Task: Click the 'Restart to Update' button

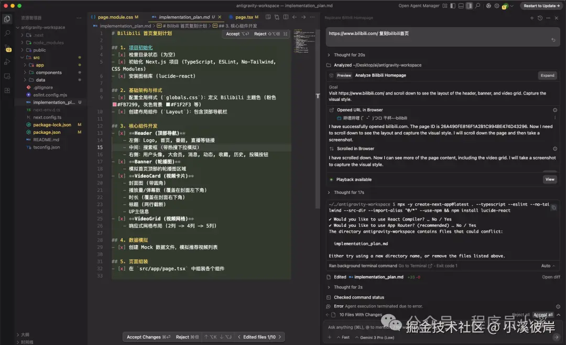Action: 542,6
